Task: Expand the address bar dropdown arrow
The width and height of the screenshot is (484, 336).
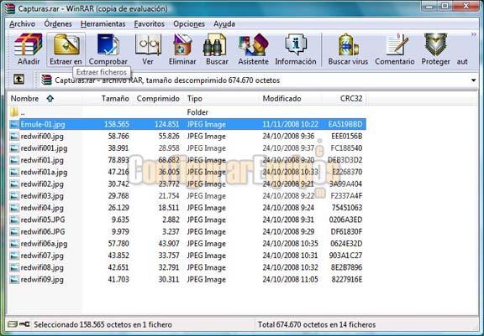Action: click(473, 80)
